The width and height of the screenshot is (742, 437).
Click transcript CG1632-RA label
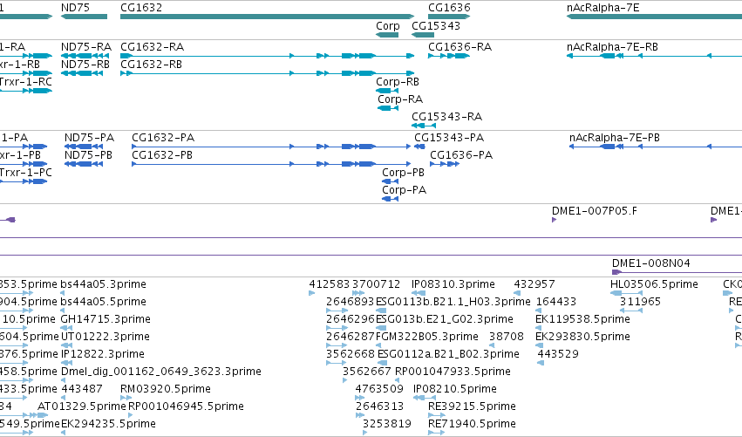click(153, 47)
